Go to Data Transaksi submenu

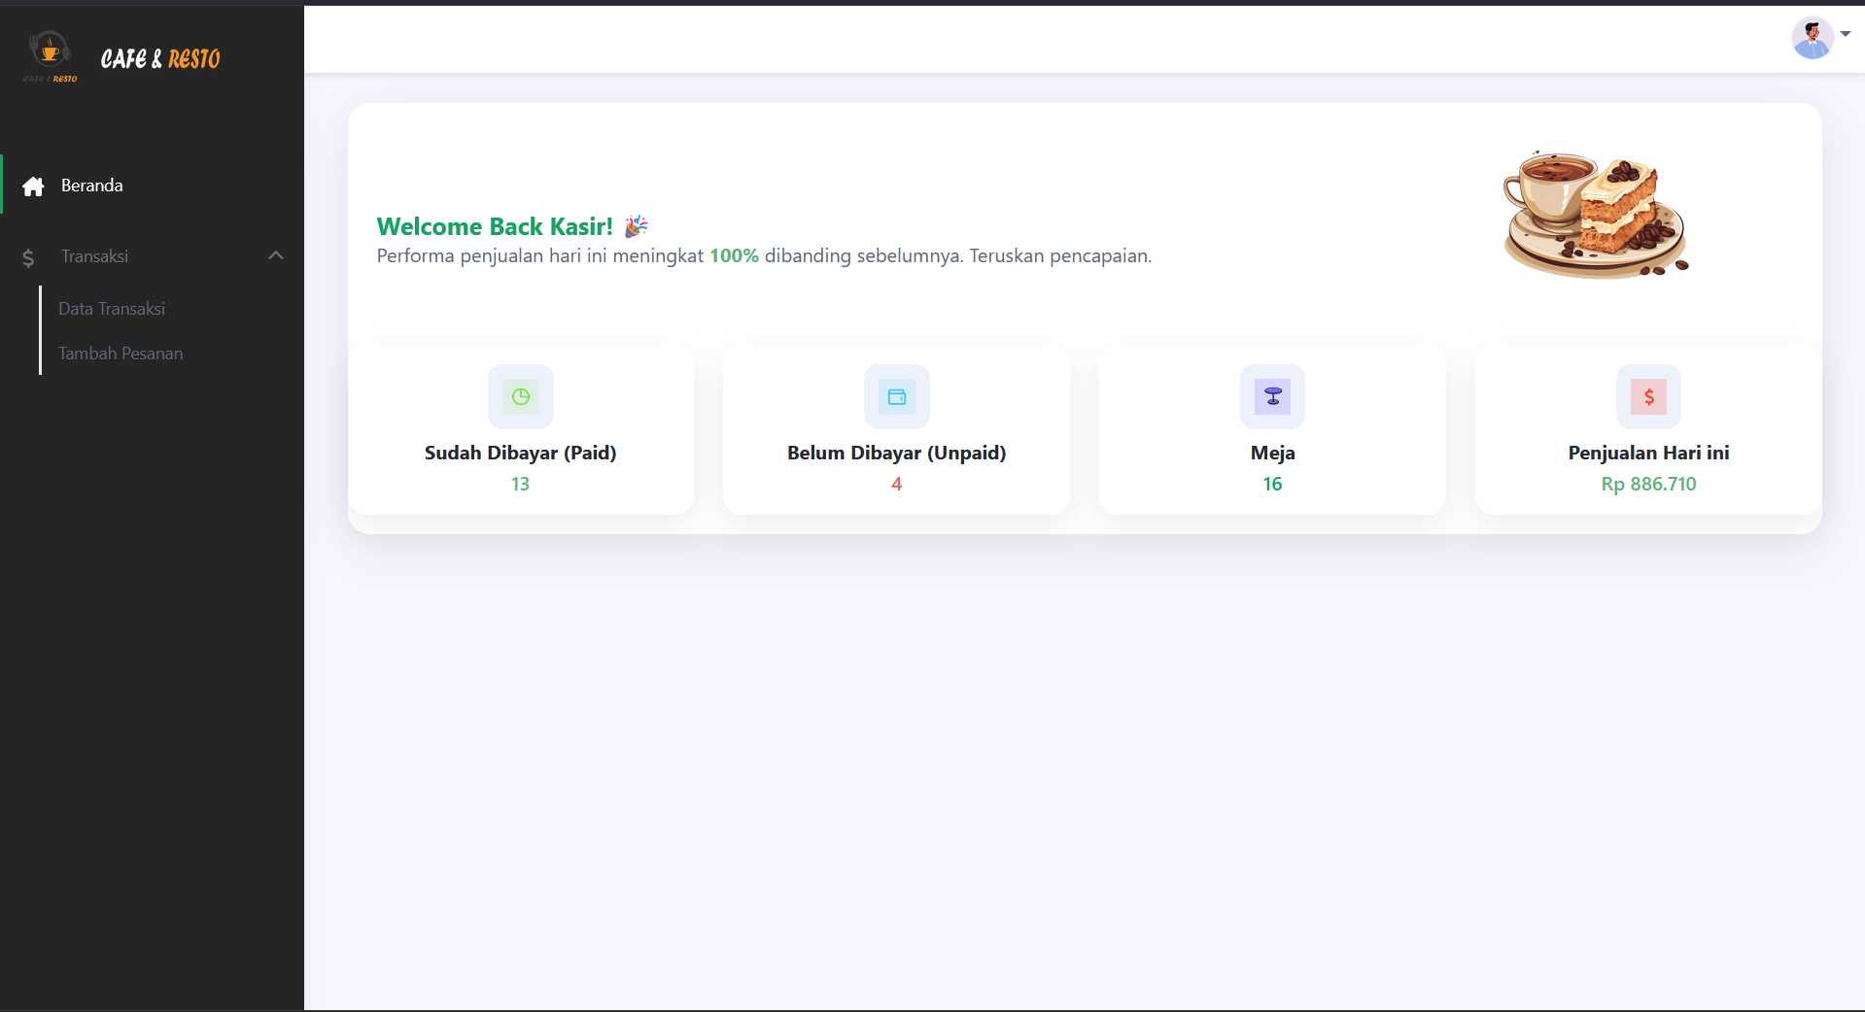pos(112,309)
